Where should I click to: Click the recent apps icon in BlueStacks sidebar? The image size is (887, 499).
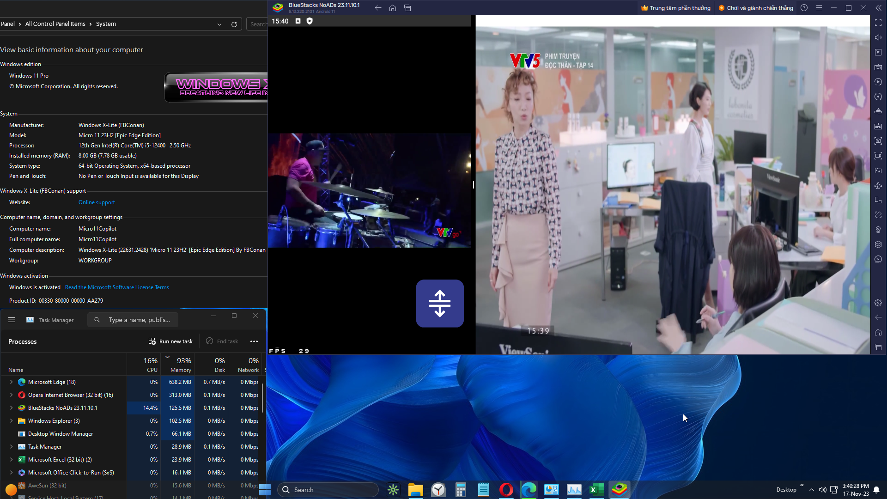(x=878, y=347)
